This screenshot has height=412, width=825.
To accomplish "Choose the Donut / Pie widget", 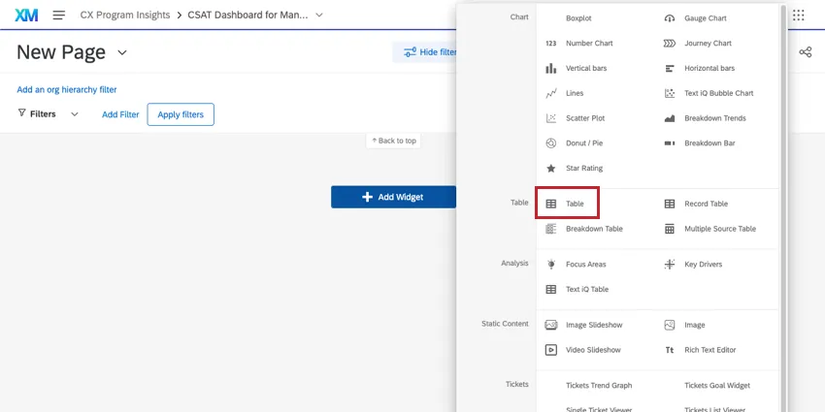I will (x=585, y=143).
